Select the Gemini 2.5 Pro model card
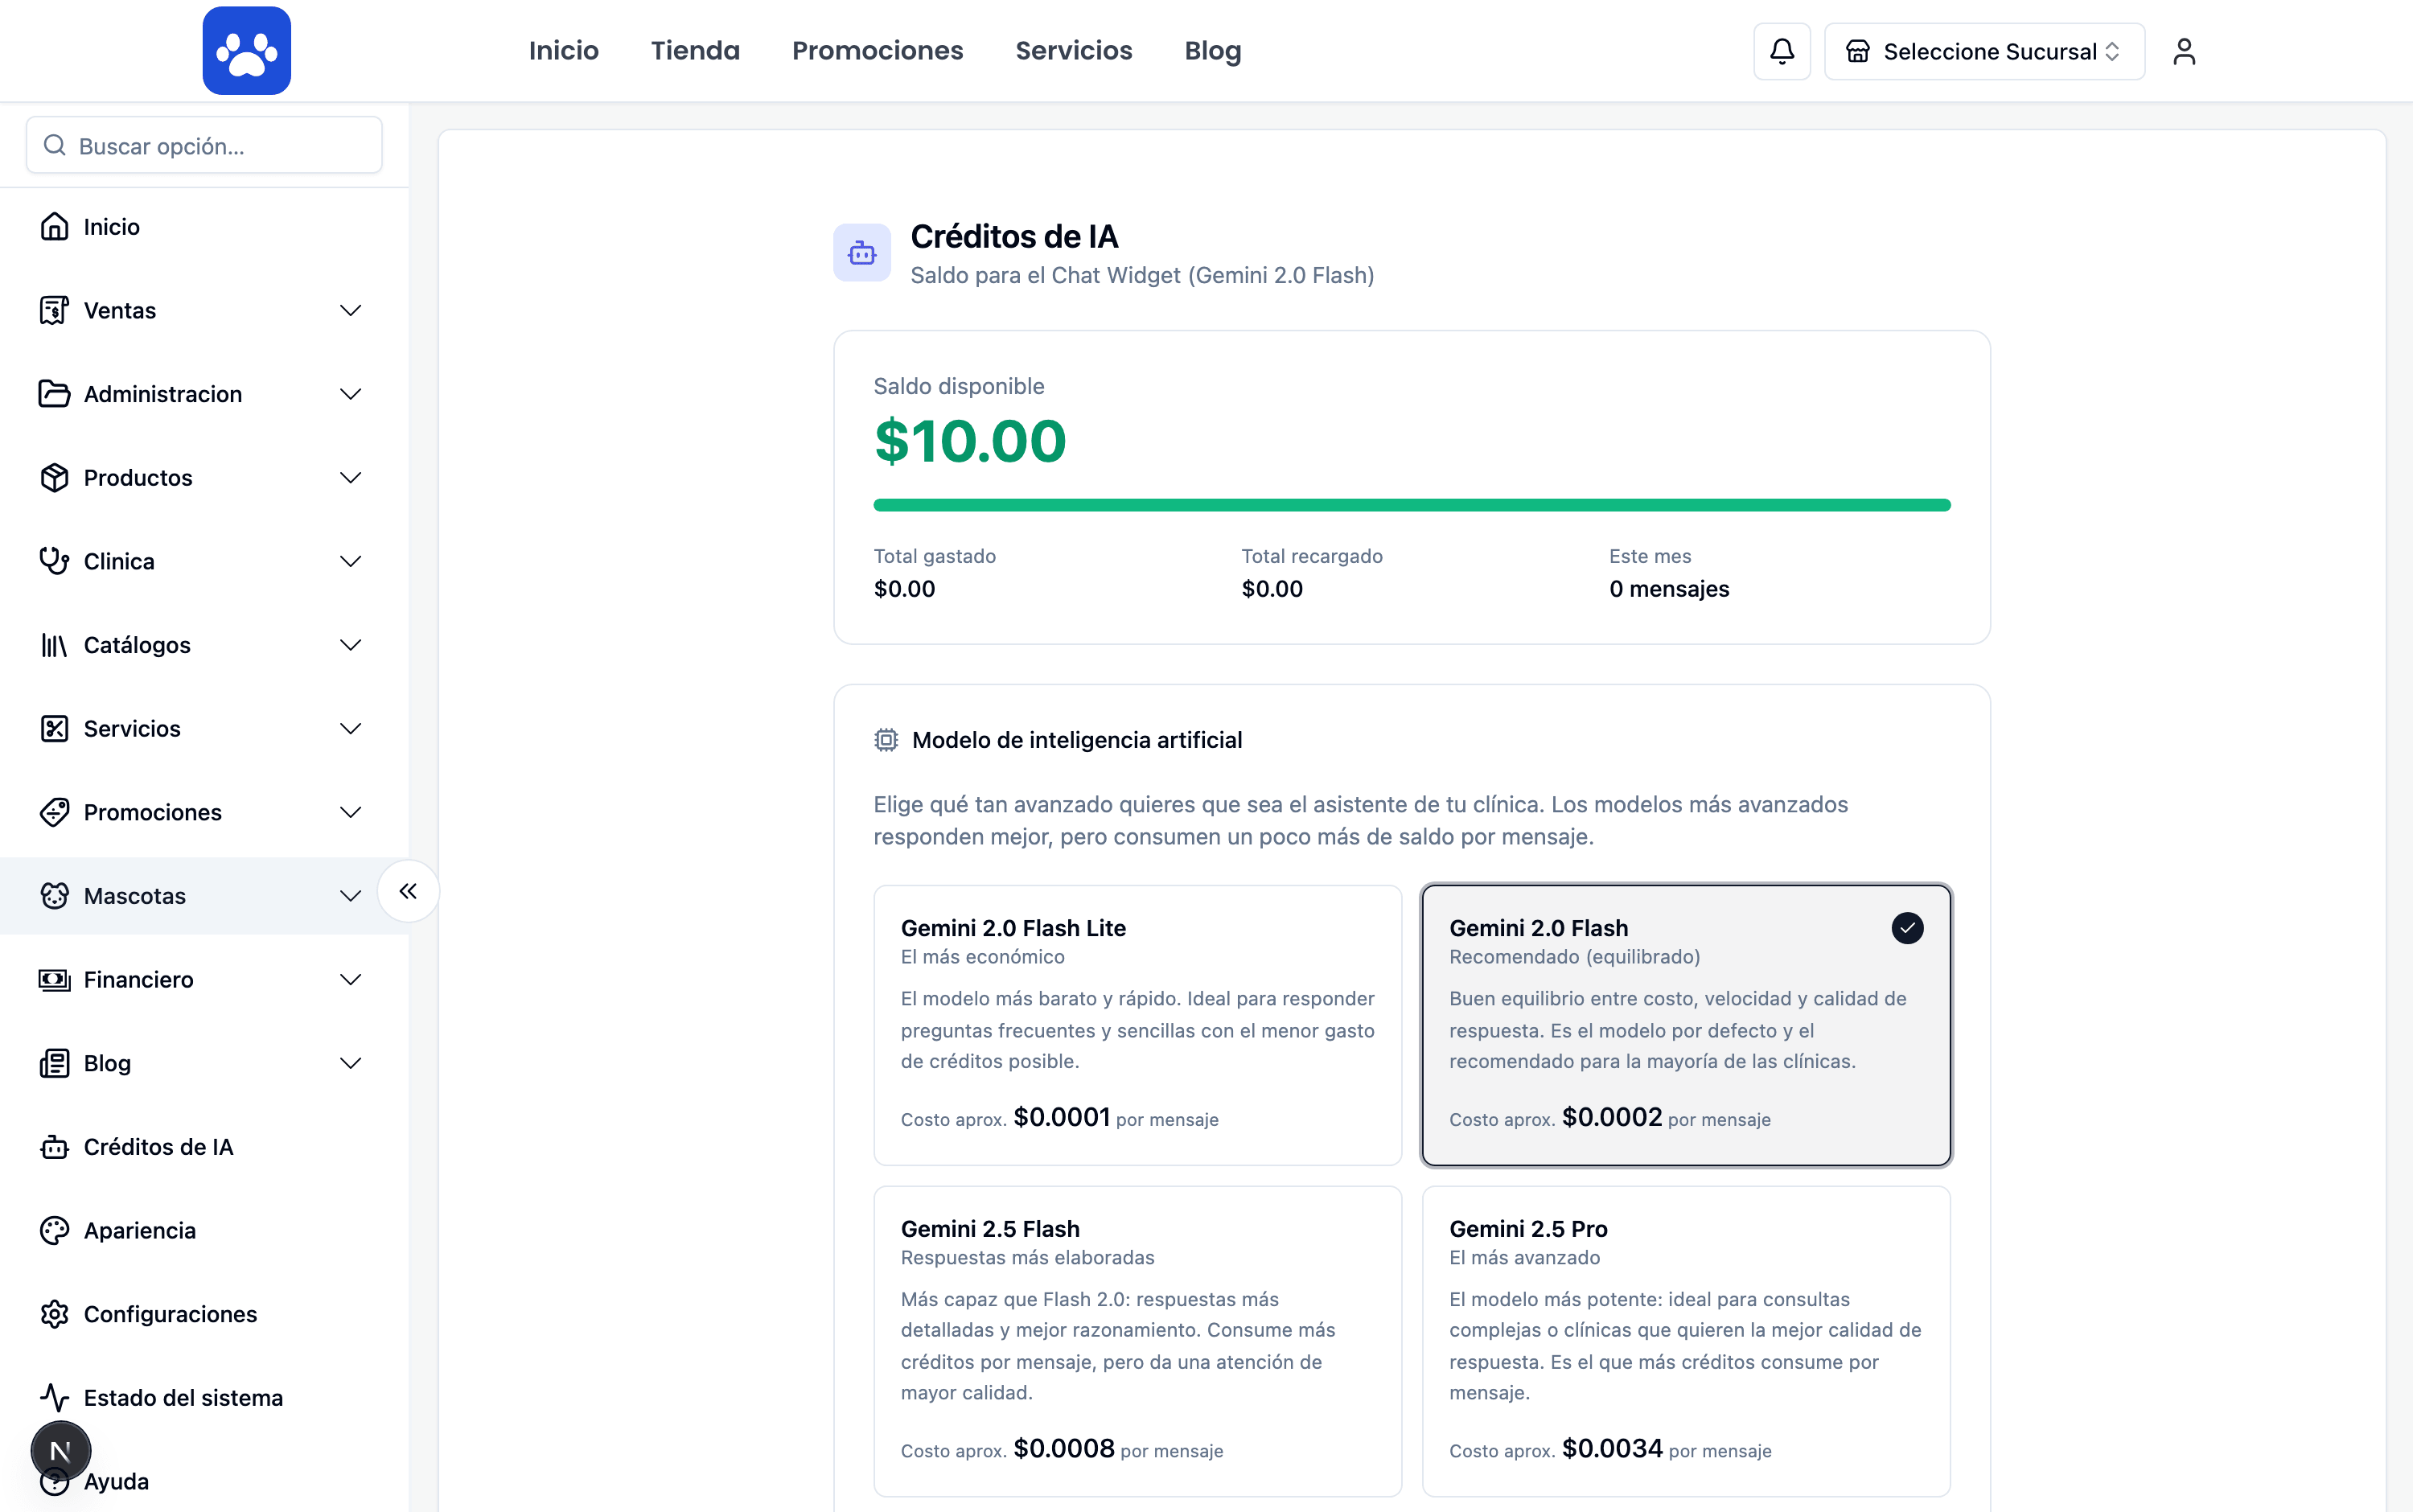Viewport: 2413px width, 1512px height. pos(1686,1341)
